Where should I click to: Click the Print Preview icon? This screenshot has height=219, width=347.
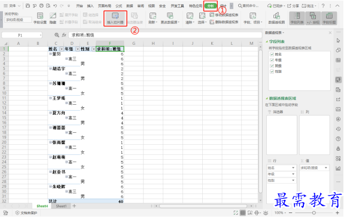pos(48,6)
